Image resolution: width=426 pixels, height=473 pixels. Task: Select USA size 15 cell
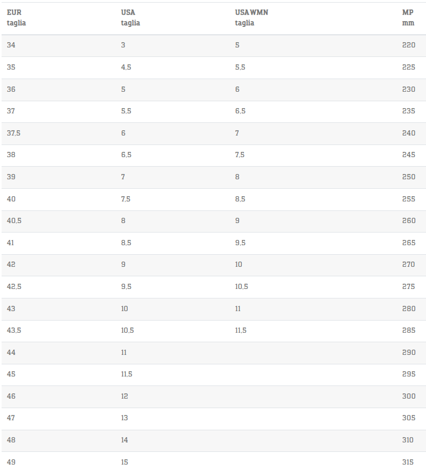click(x=125, y=462)
